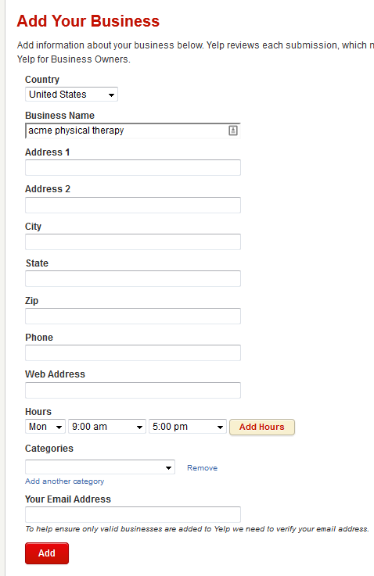The height and width of the screenshot is (576, 374).
Task: Select the City input field
Action: coord(133,241)
